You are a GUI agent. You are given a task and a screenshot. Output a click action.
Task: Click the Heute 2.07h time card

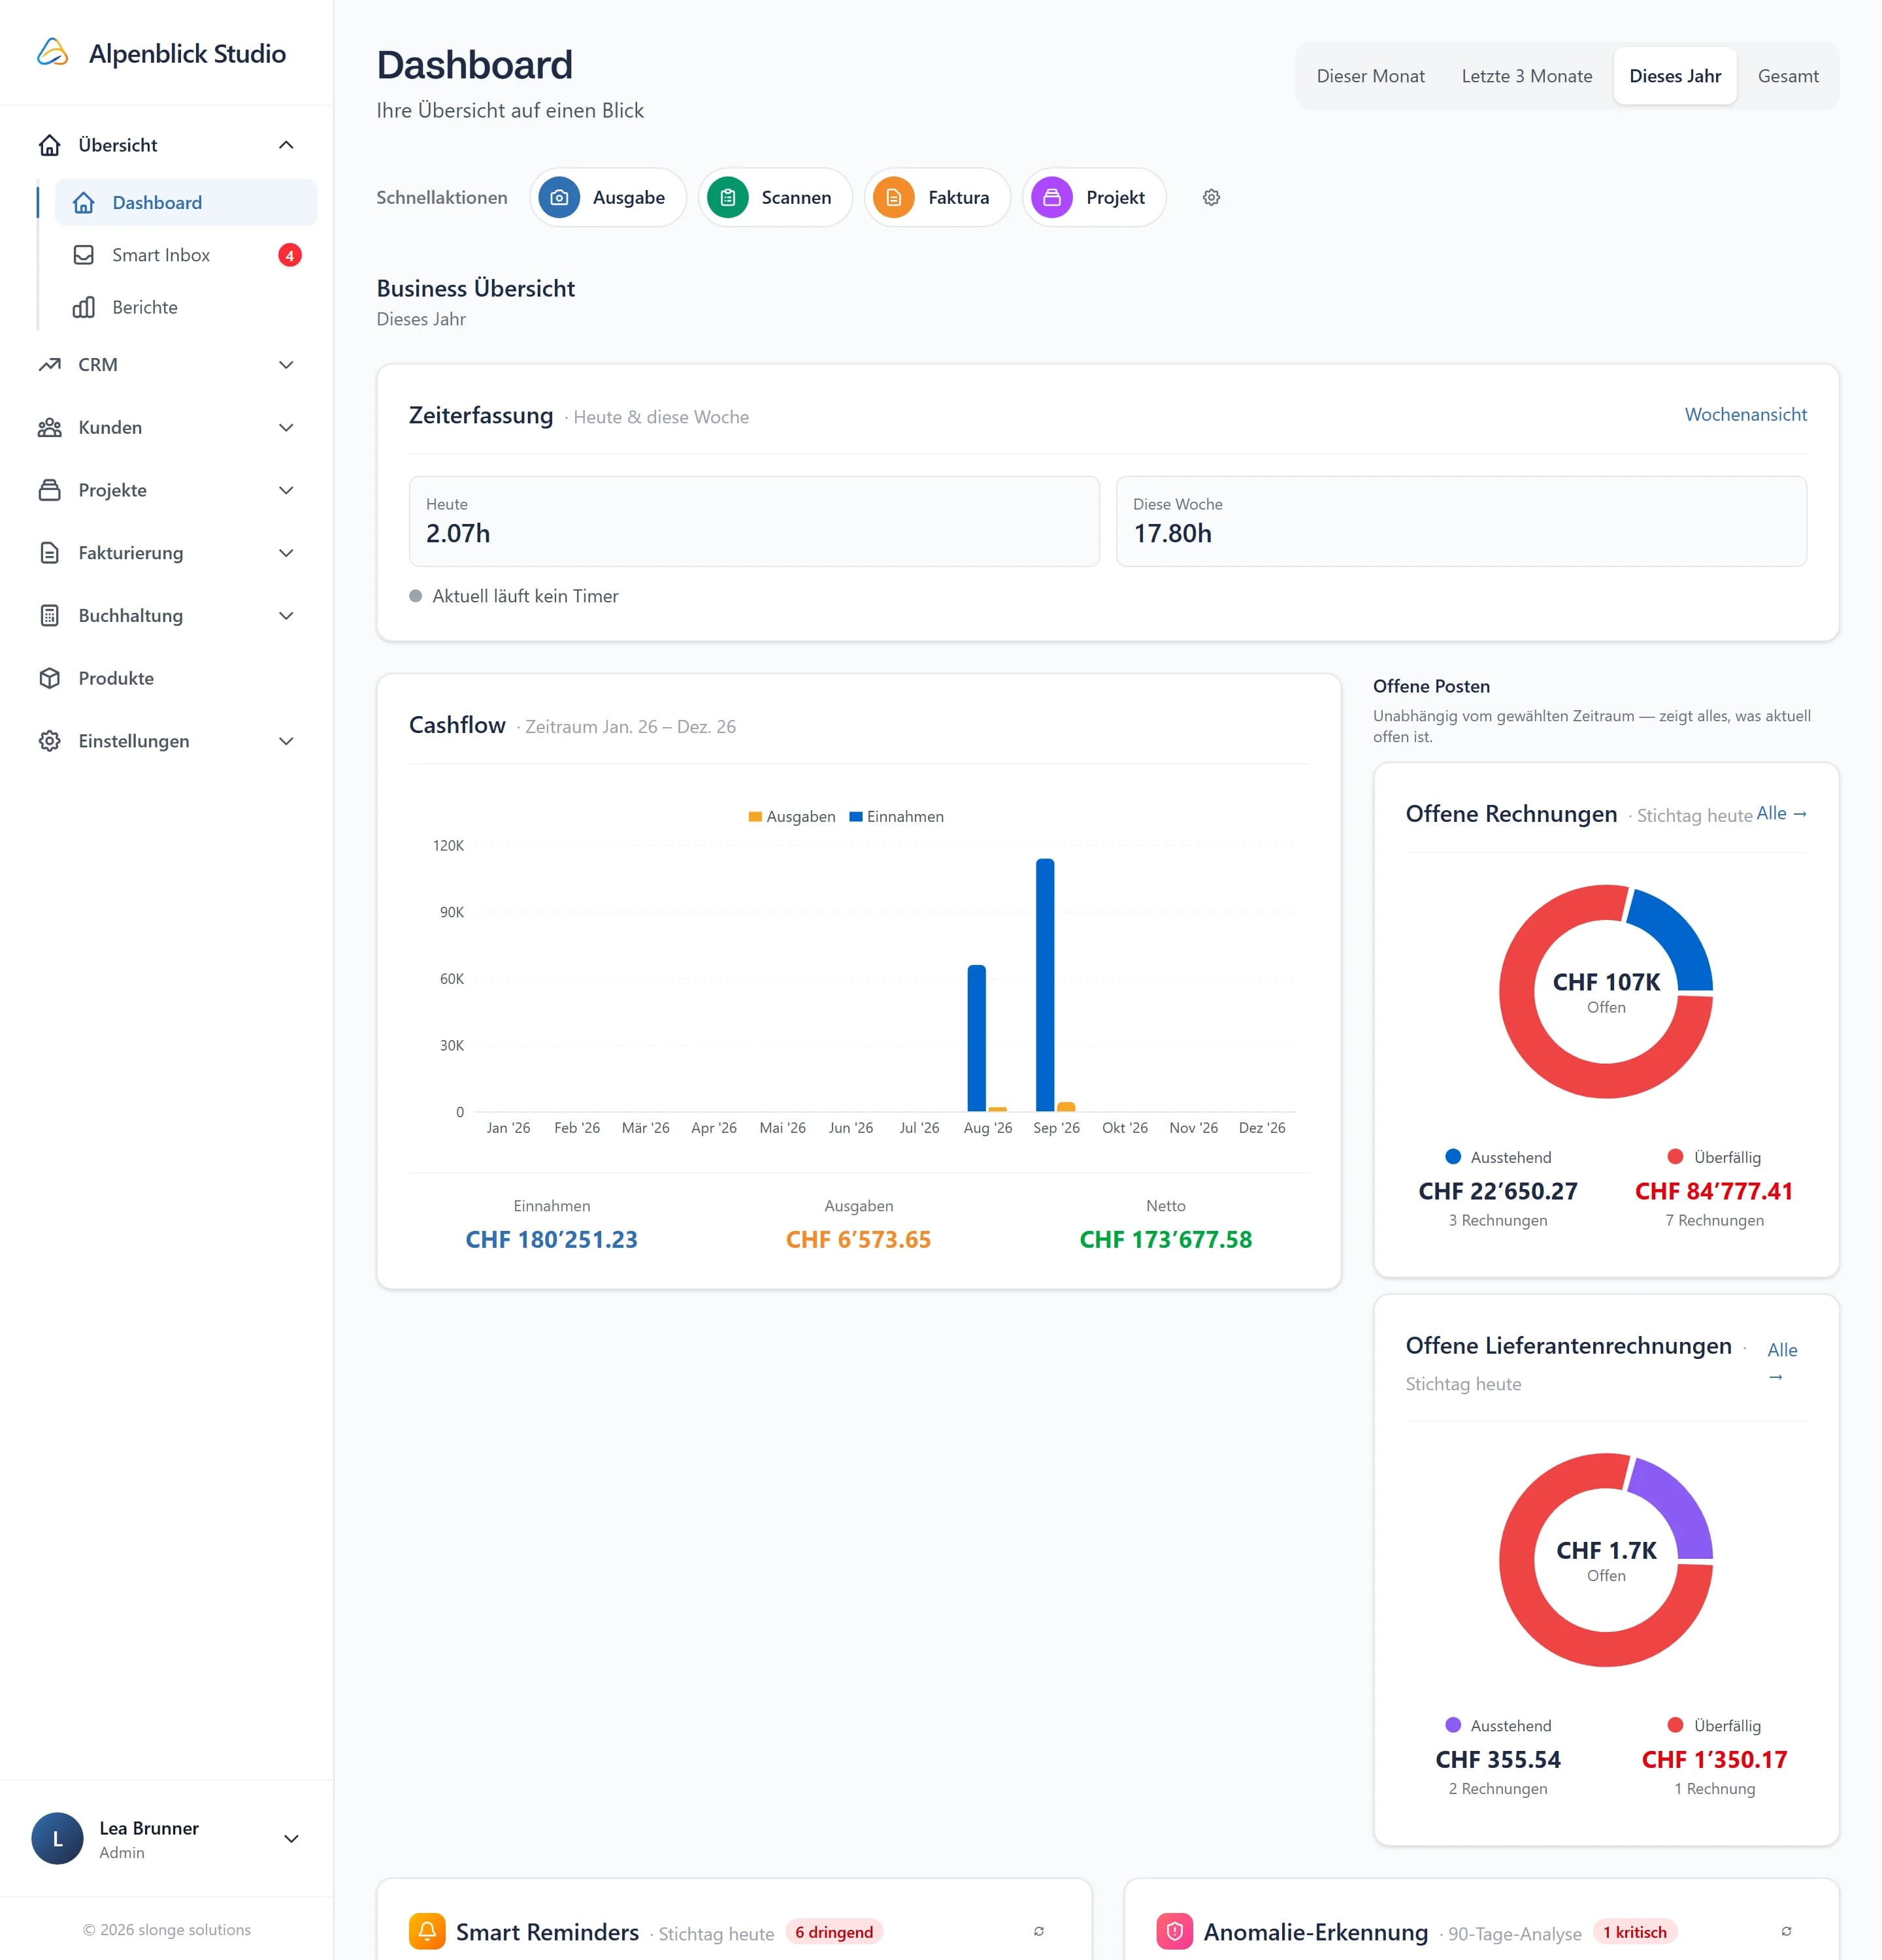point(754,521)
